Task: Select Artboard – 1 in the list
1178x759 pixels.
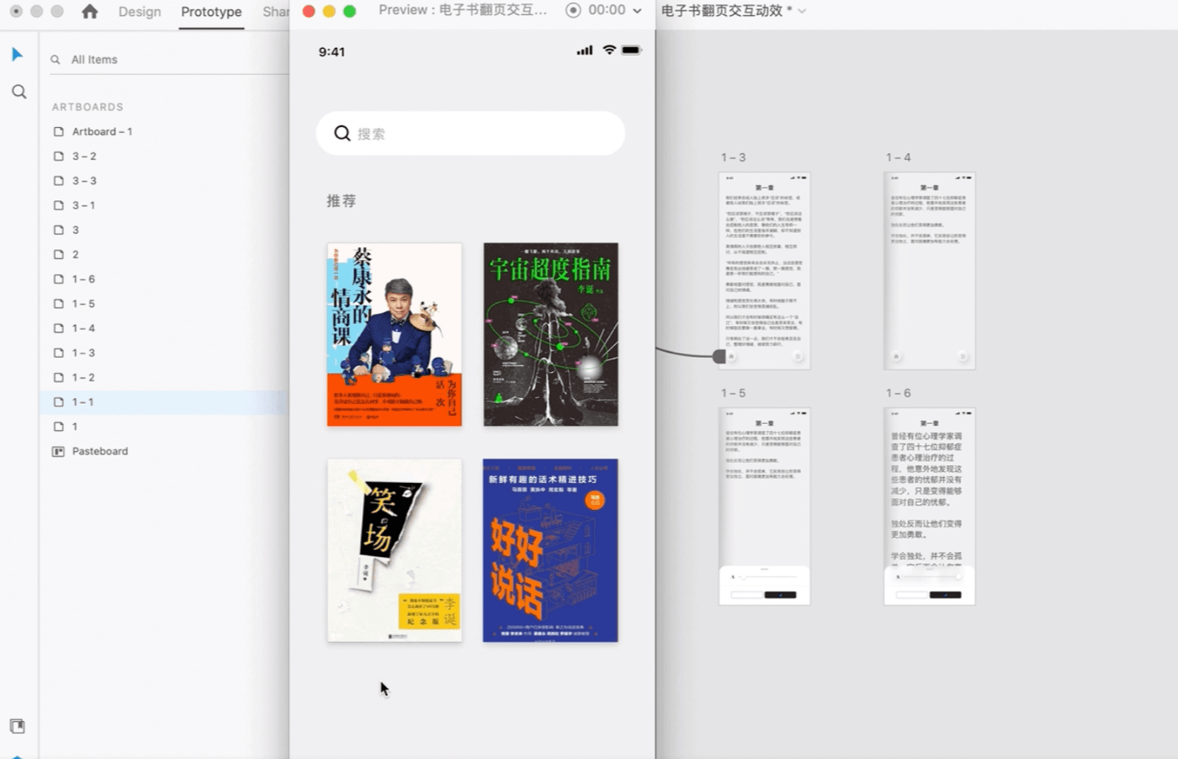Action: click(164, 132)
